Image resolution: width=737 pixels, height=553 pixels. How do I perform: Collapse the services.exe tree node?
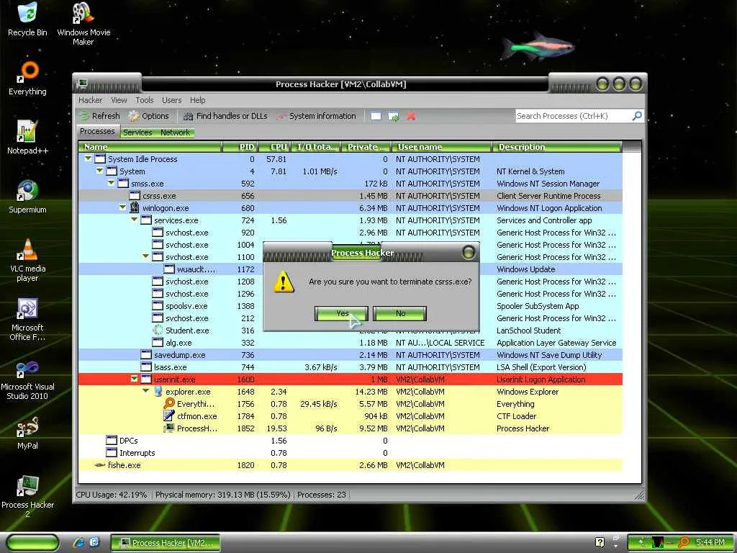point(134,220)
